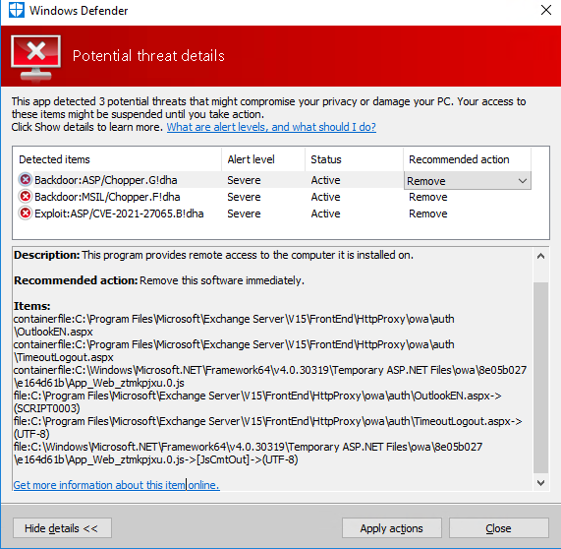Select the Backdoor:MSIL/Chopper.F!dha red X icon
The width and height of the screenshot is (561, 549).
coord(25,197)
